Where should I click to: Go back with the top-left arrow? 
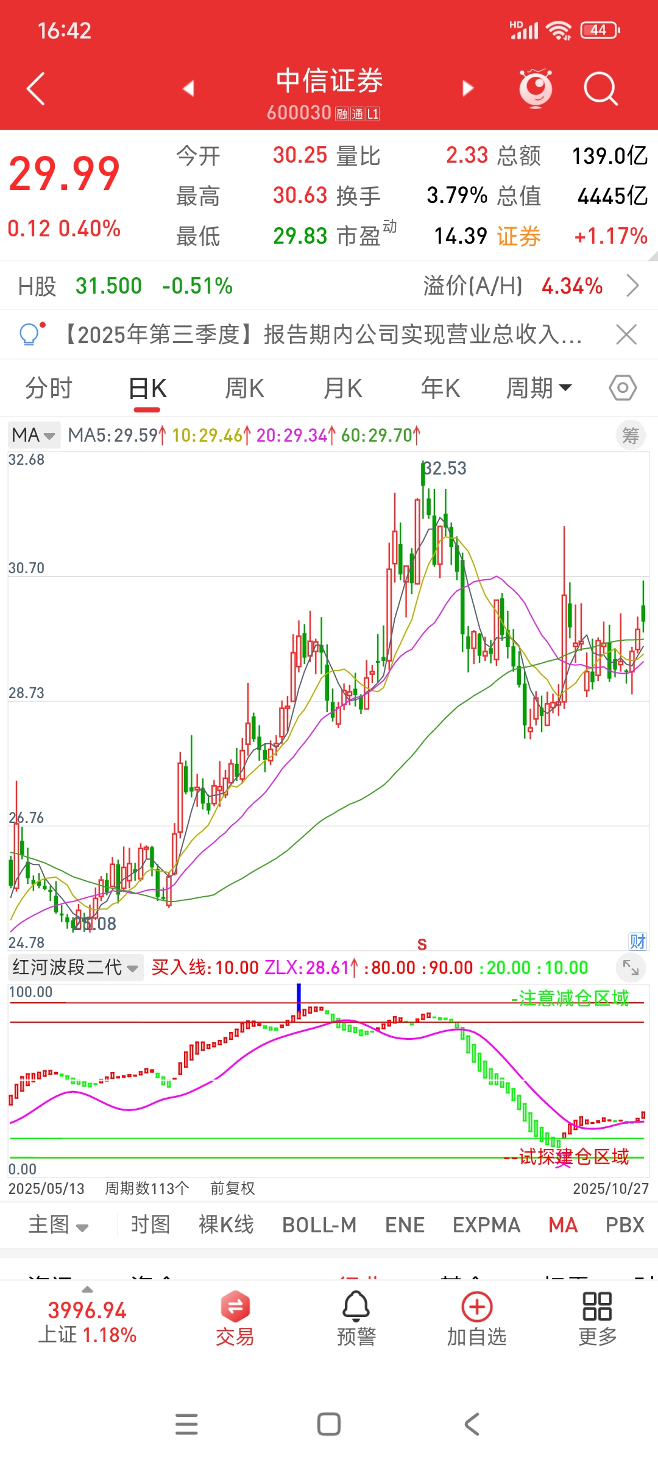(x=36, y=89)
